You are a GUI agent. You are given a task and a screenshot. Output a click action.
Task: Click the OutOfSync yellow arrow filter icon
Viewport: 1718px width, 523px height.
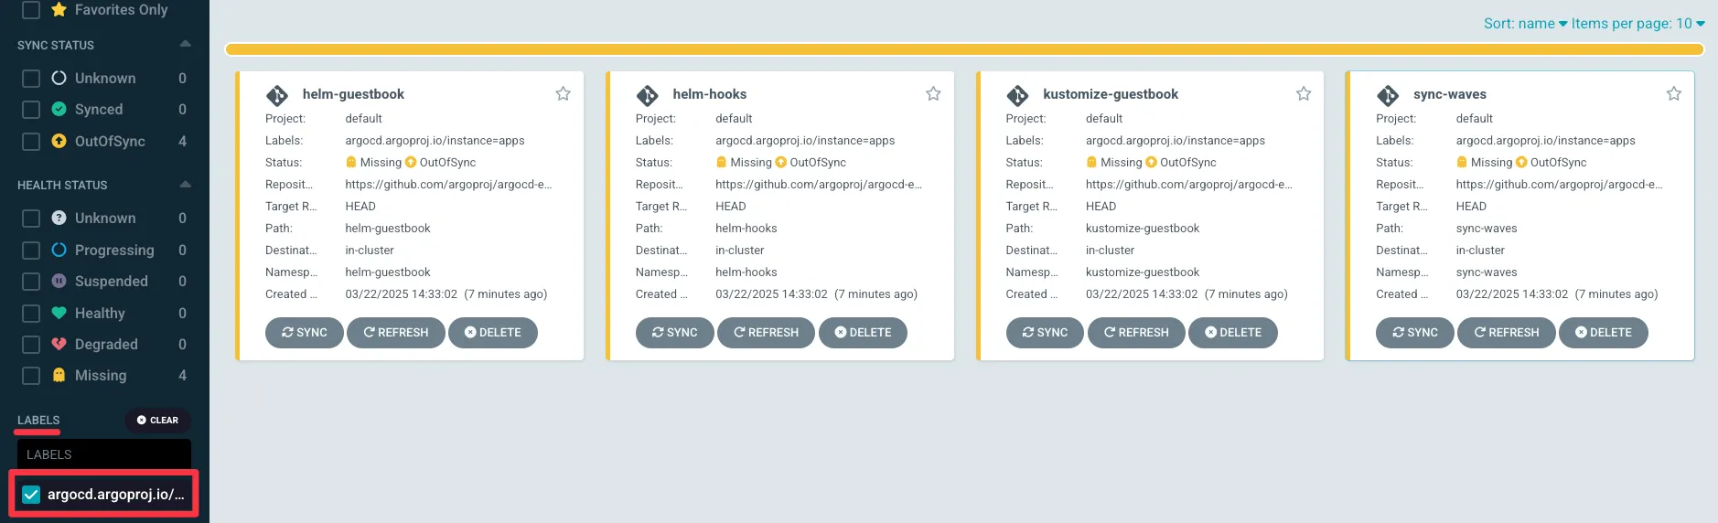[59, 141]
